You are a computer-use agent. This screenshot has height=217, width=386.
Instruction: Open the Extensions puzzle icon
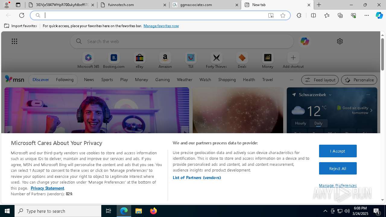(299, 15)
